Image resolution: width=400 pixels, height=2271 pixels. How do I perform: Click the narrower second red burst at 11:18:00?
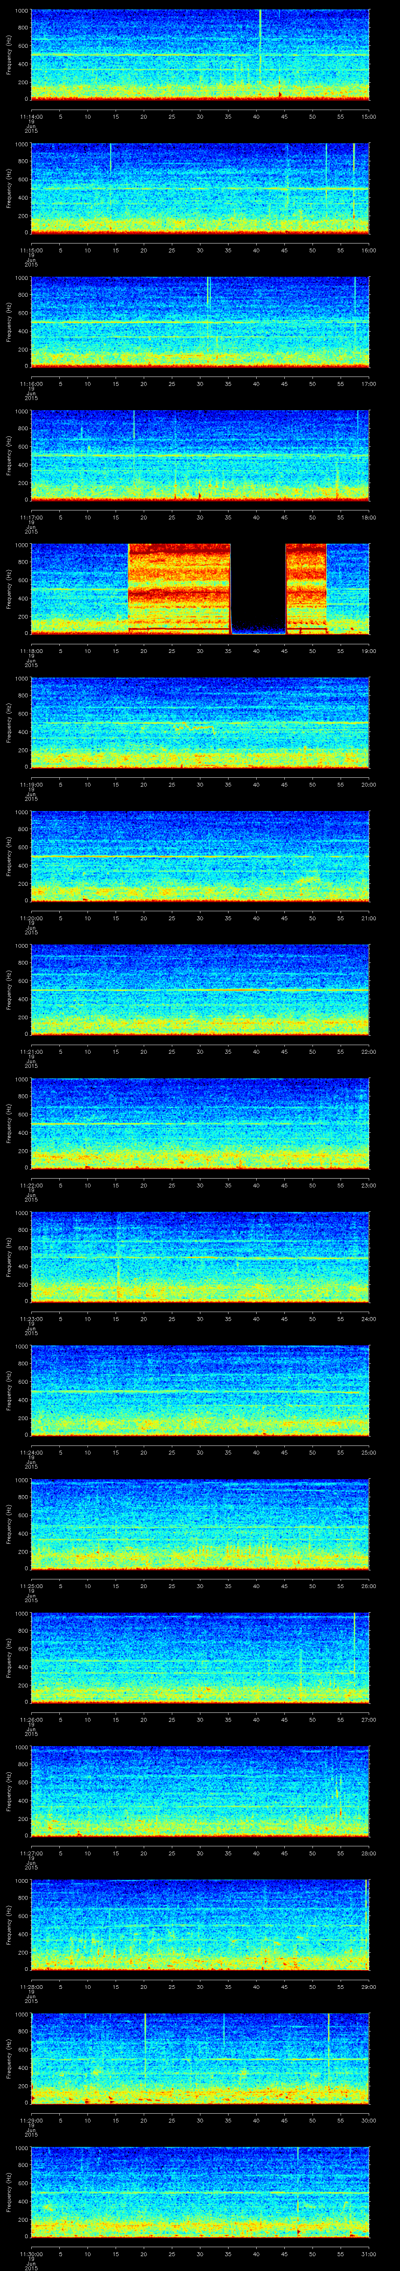306,586
